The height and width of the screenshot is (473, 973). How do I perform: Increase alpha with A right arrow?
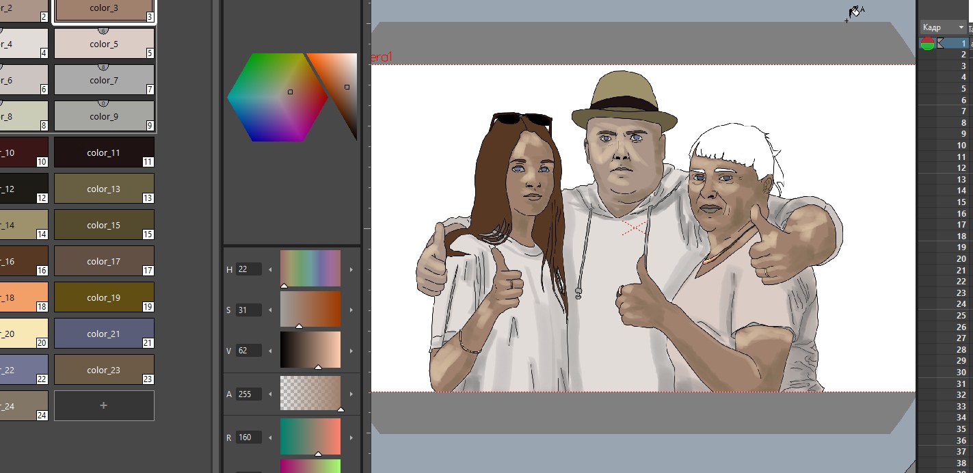click(x=351, y=394)
